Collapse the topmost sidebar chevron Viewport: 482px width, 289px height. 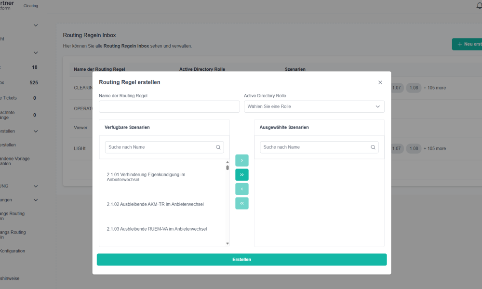click(36, 25)
